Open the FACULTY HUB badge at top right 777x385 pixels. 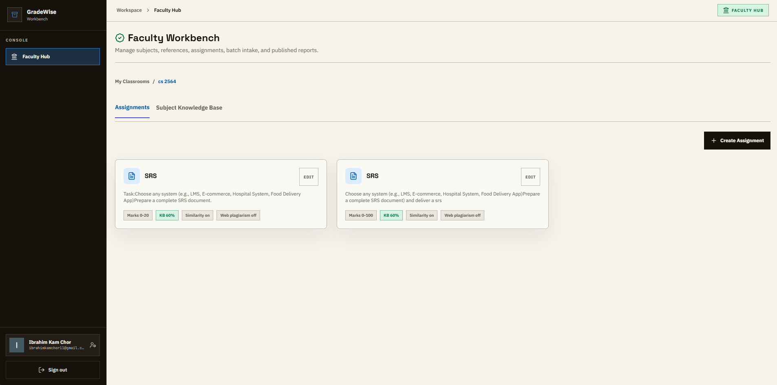743,10
